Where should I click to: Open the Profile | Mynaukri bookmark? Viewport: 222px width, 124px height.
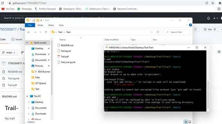point(45,9)
